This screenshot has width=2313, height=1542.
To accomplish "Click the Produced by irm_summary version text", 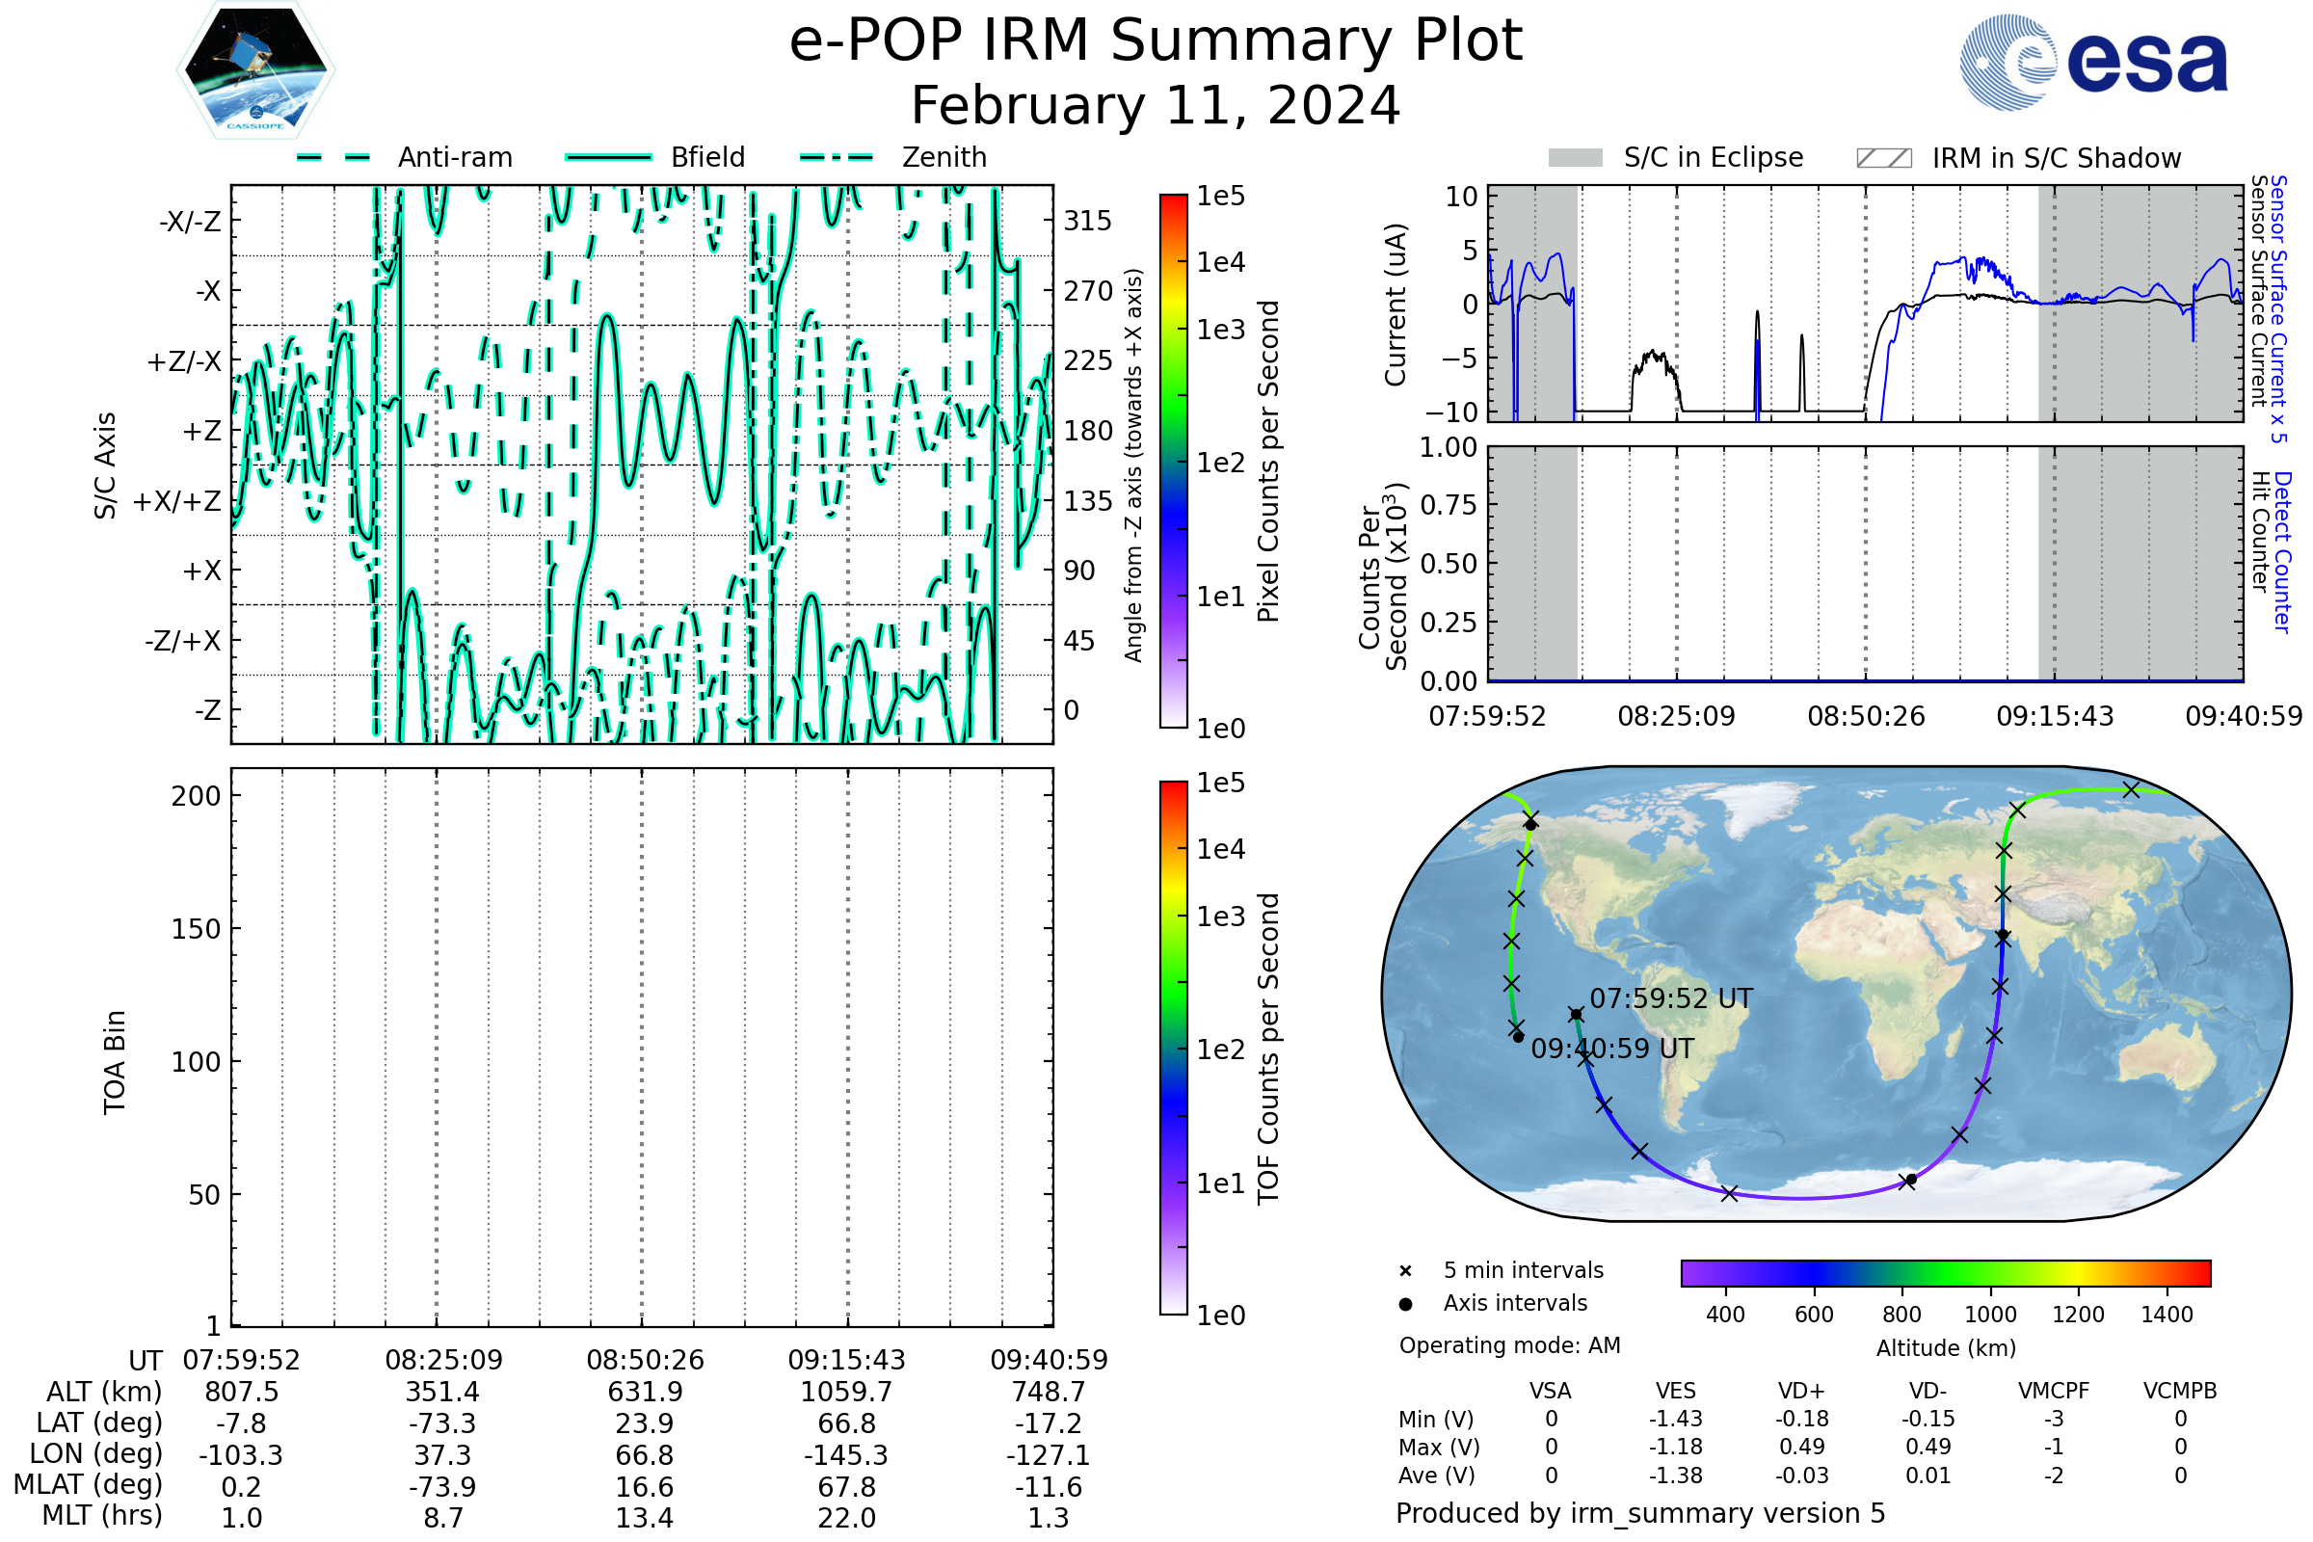I will pos(1639,1513).
